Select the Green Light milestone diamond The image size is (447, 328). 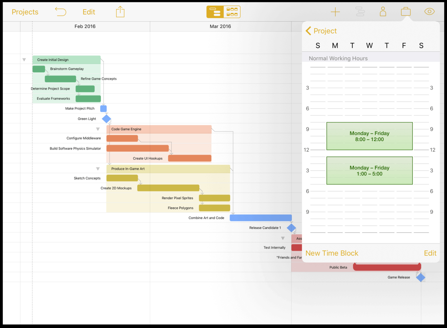point(106,119)
